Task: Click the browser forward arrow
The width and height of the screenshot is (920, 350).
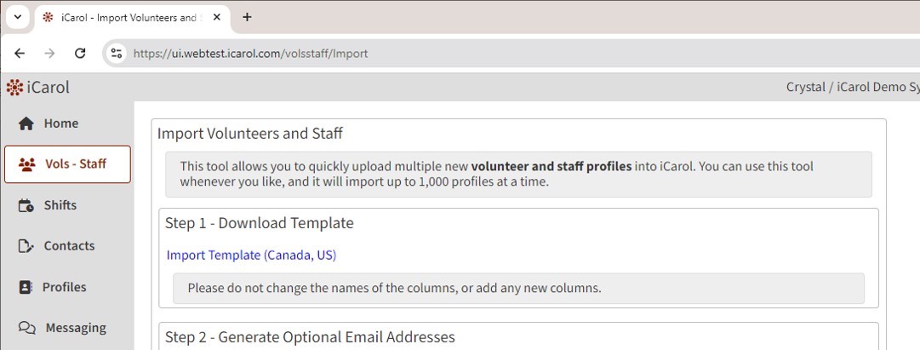Action: click(x=49, y=53)
